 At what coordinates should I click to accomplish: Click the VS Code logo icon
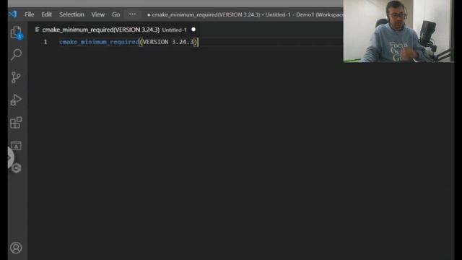[x=13, y=14]
